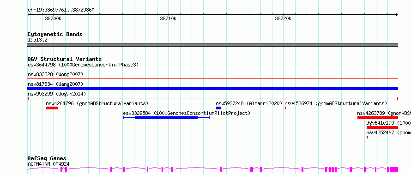Select the thick blue esv3329584 variant bar
Viewport: 411px width, 174px height.
(x=166, y=118)
